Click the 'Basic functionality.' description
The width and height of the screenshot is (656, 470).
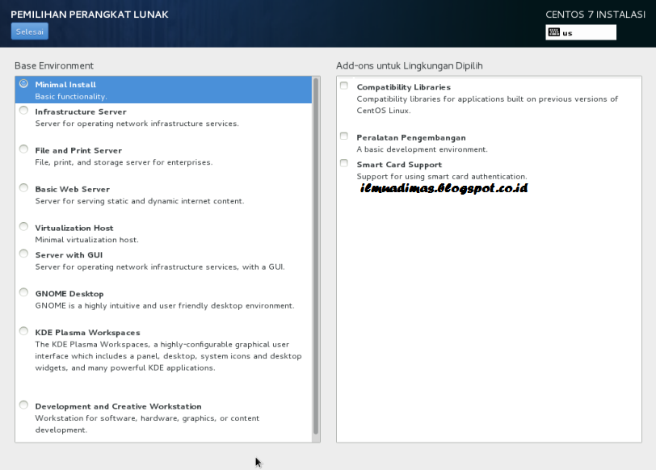coord(71,97)
